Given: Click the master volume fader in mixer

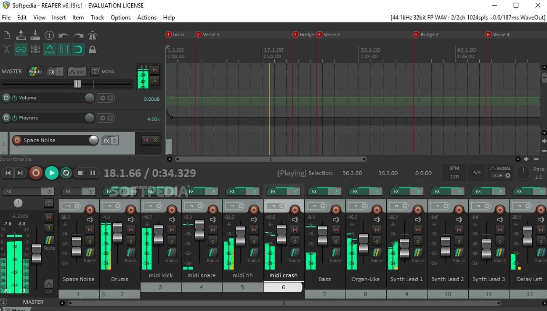Looking at the screenshot, I should (37, 254).
